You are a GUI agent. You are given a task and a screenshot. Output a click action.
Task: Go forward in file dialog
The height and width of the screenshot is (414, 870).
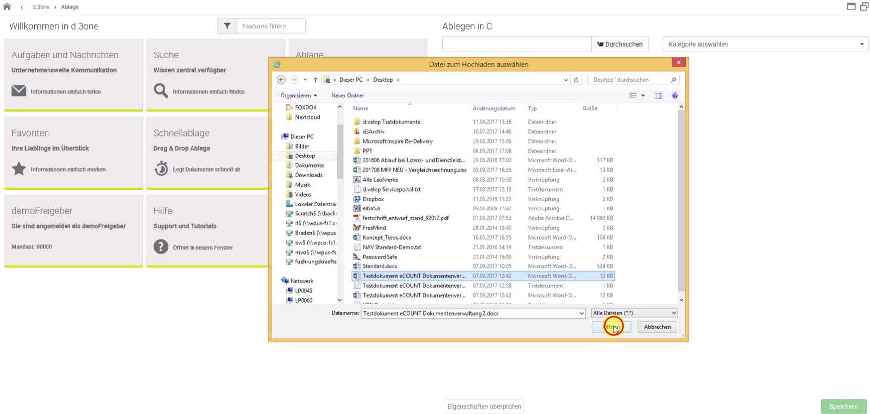click(294, 80)
